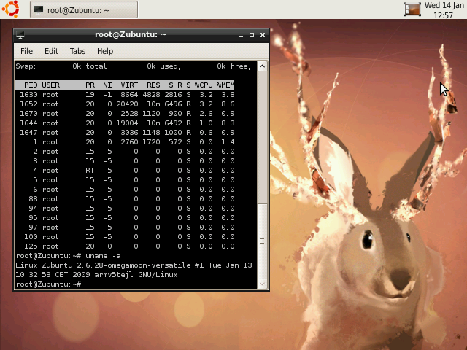
Task: Click the VIRT column header
Action: pos(129,85)
